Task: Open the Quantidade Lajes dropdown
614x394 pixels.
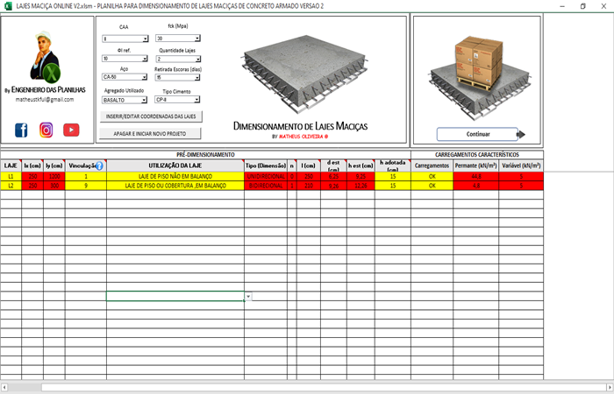Action: [x=196, y=59]
